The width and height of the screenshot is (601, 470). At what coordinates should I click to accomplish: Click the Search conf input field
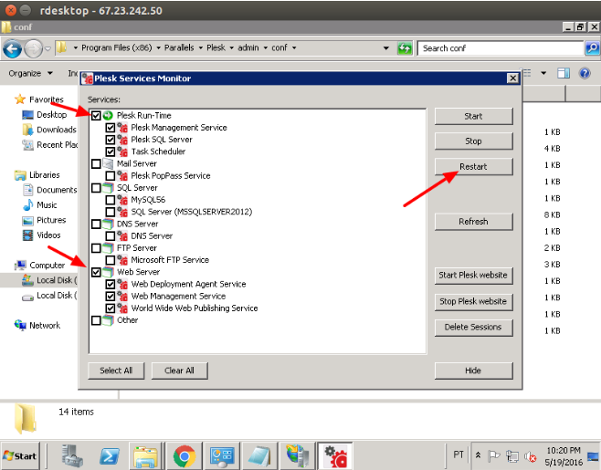501,48
